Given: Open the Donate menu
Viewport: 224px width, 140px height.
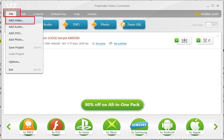Looking at the screenshot, I should (92, 14).
